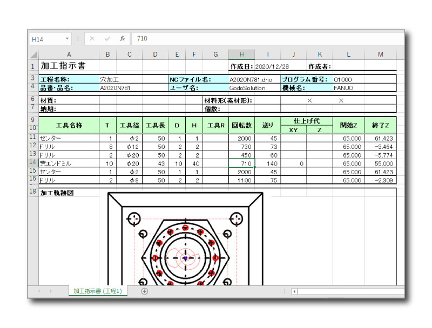Select row 18 header
The image size is (432, 328).
tap(33, 192)
